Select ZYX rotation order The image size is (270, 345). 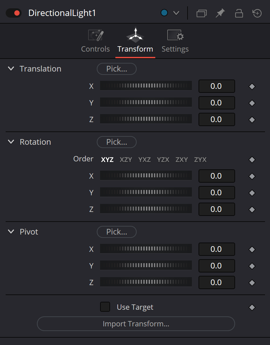pos(200,159)
